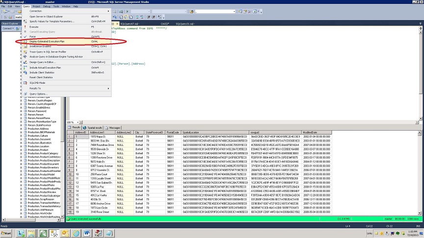Select the cell '5415 San Gabriel Dr.'
Screen dimensions: 424x238
(102, 183)
